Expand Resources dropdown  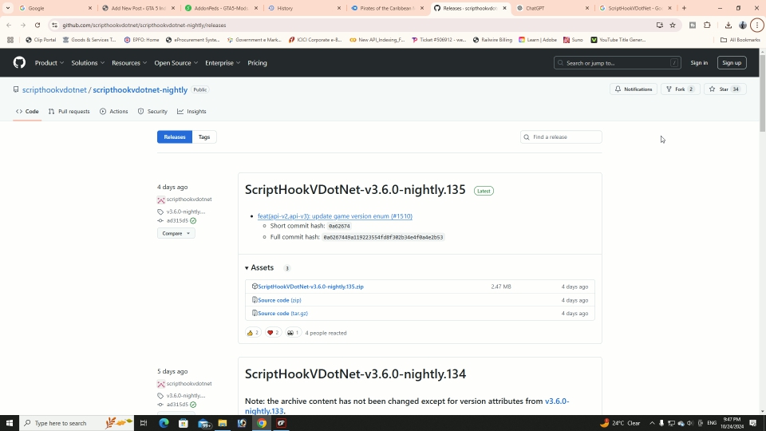point(129,62)
